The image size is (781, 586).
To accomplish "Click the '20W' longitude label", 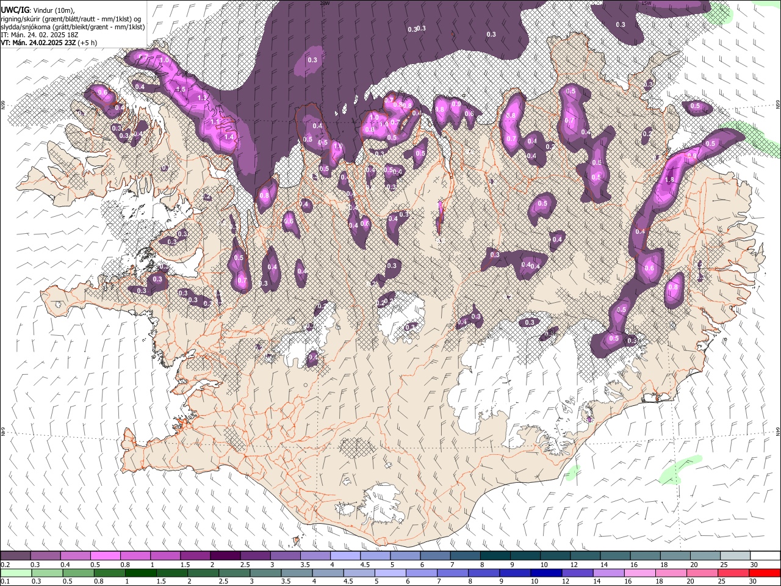I will 325,3.
